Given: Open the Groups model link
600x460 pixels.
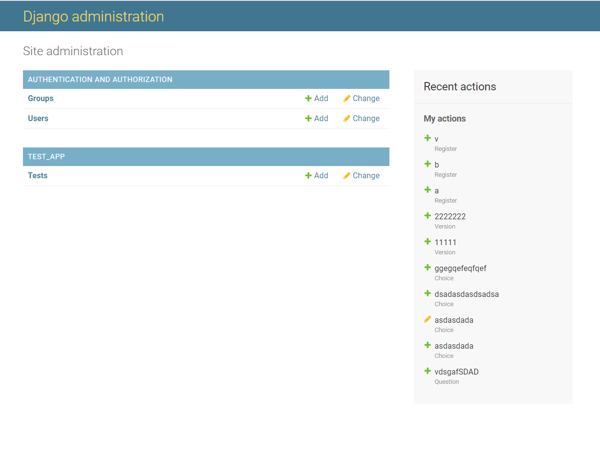Looking at the screenshot, I should tap(41, 99).
